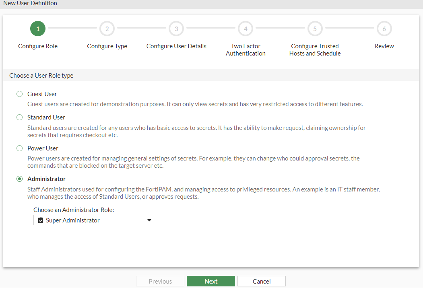Viewport: 423px width, 288px height.
Task: Click the Next button
Action: (x=210, y=281)
